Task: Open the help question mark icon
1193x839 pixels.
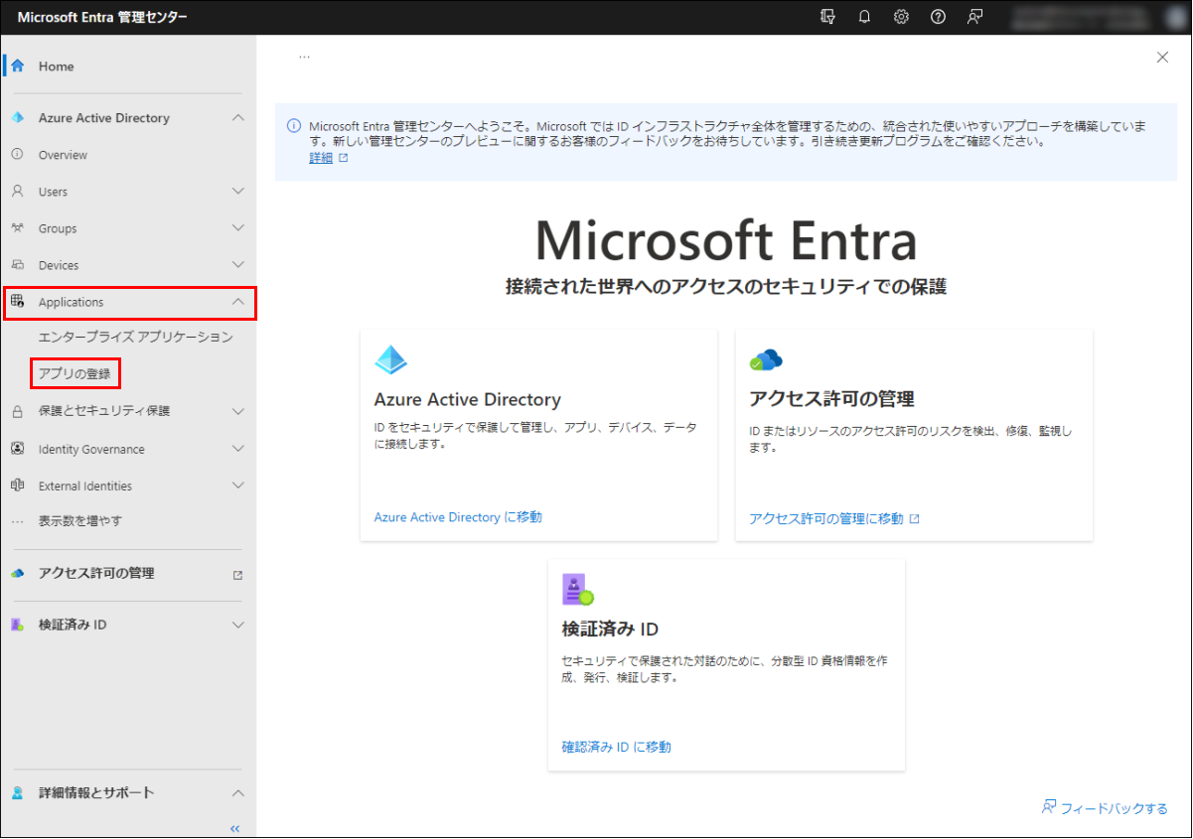Action: pyautogui.click(x=938, y=17)
